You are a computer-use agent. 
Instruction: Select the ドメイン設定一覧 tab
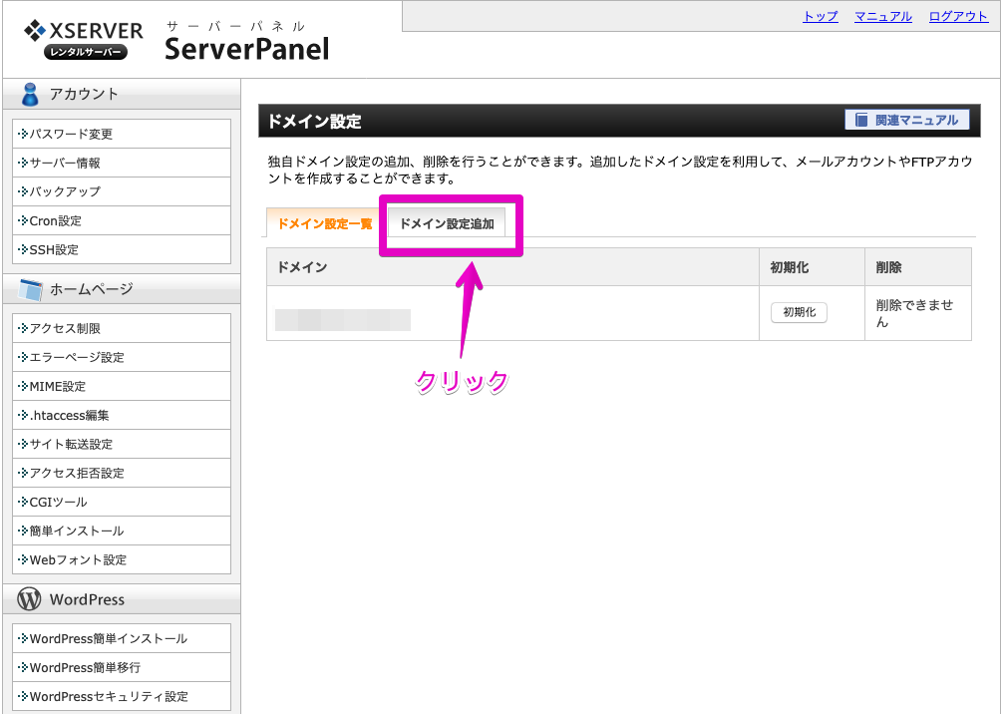click(x=322, y=225)
